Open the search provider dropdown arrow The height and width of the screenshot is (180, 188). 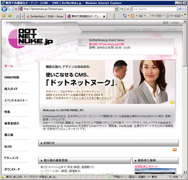[184, 9]
